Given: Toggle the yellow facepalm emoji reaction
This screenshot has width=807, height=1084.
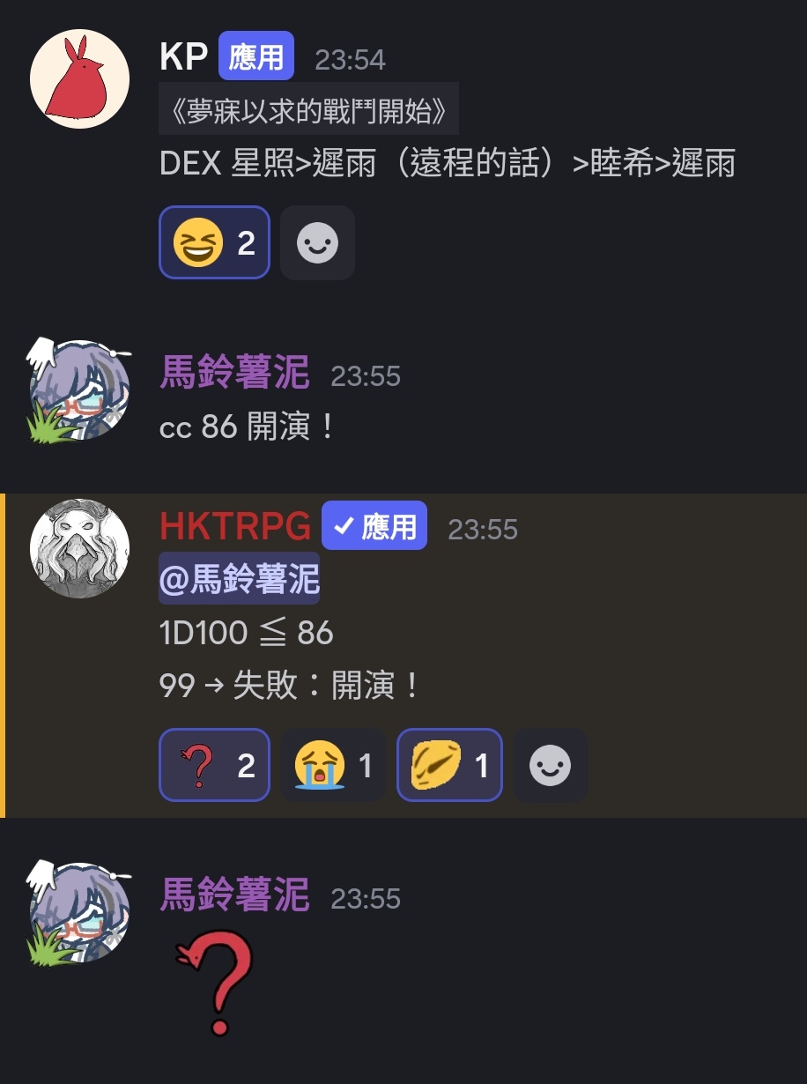Looking at the screenshot, I should (449, 765).
